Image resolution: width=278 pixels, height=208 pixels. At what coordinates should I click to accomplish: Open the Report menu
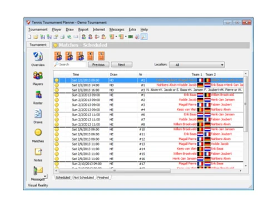coord(83,29)
